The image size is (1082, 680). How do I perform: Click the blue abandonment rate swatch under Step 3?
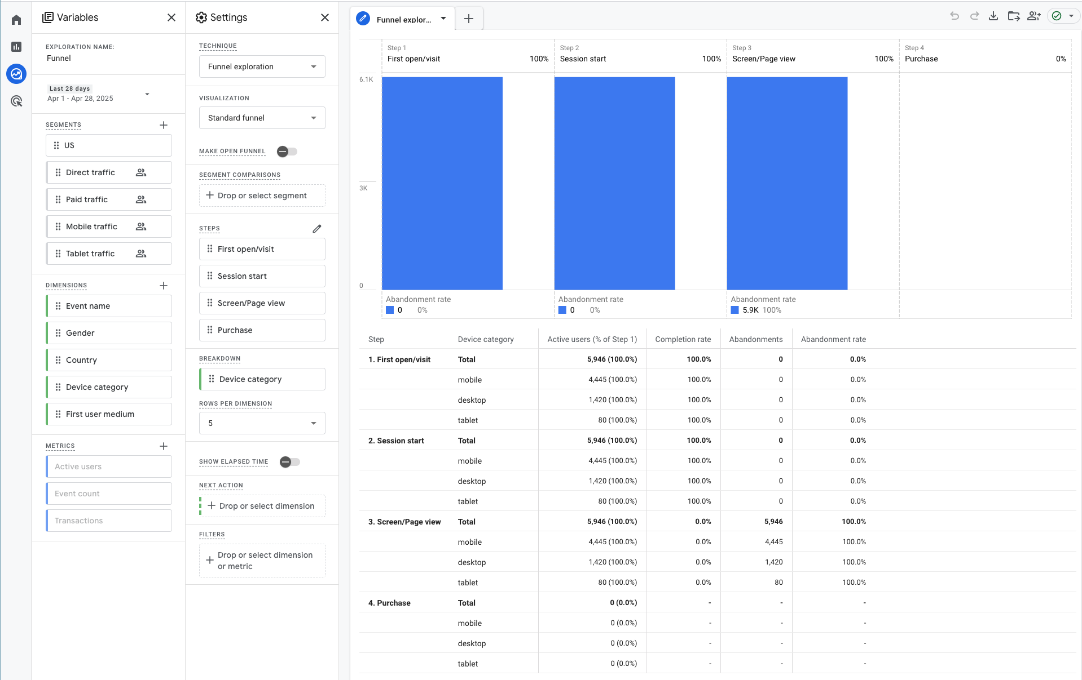coord(734,310)
